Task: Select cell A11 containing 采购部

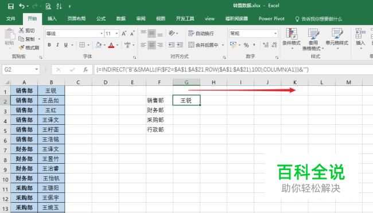Action: coord(24,188)
